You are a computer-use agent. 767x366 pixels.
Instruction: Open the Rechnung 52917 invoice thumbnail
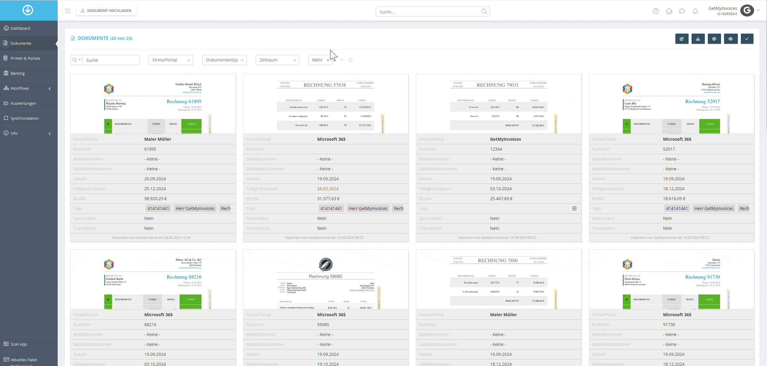pyautogui.click(x=671, y=104)
